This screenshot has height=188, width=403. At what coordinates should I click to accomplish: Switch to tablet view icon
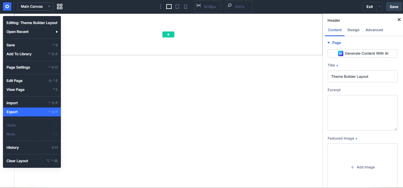point(177,7)
